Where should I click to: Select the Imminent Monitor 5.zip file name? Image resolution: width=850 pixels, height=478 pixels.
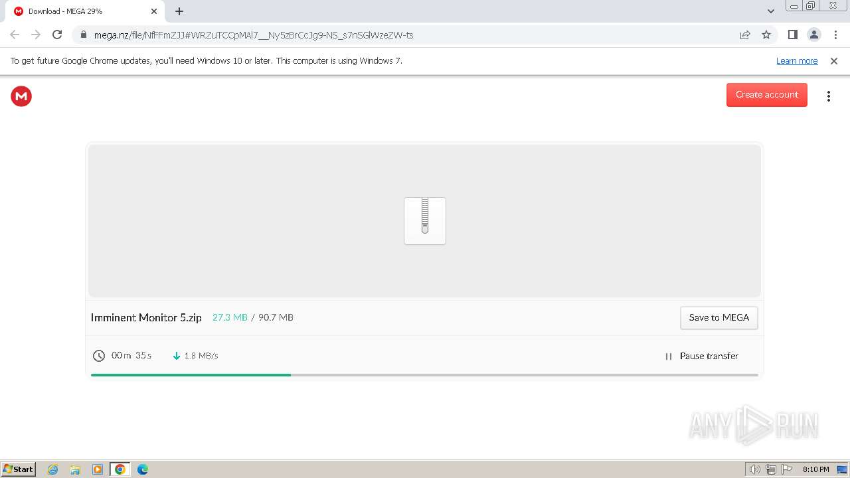(x=146, y=317)
